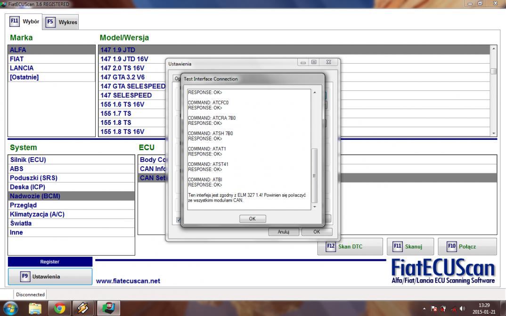Choose [Ostatnie] in the Marka list
The width and height of the screenshot is (506, 316).
coord(52,77)
